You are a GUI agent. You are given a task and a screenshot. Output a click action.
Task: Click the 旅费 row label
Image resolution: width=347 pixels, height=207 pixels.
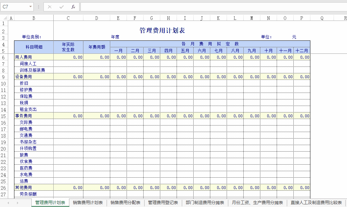pos(24,155)
